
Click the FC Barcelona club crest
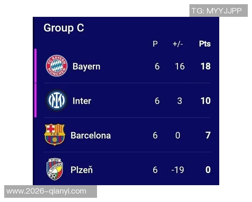tap(55, 135)
